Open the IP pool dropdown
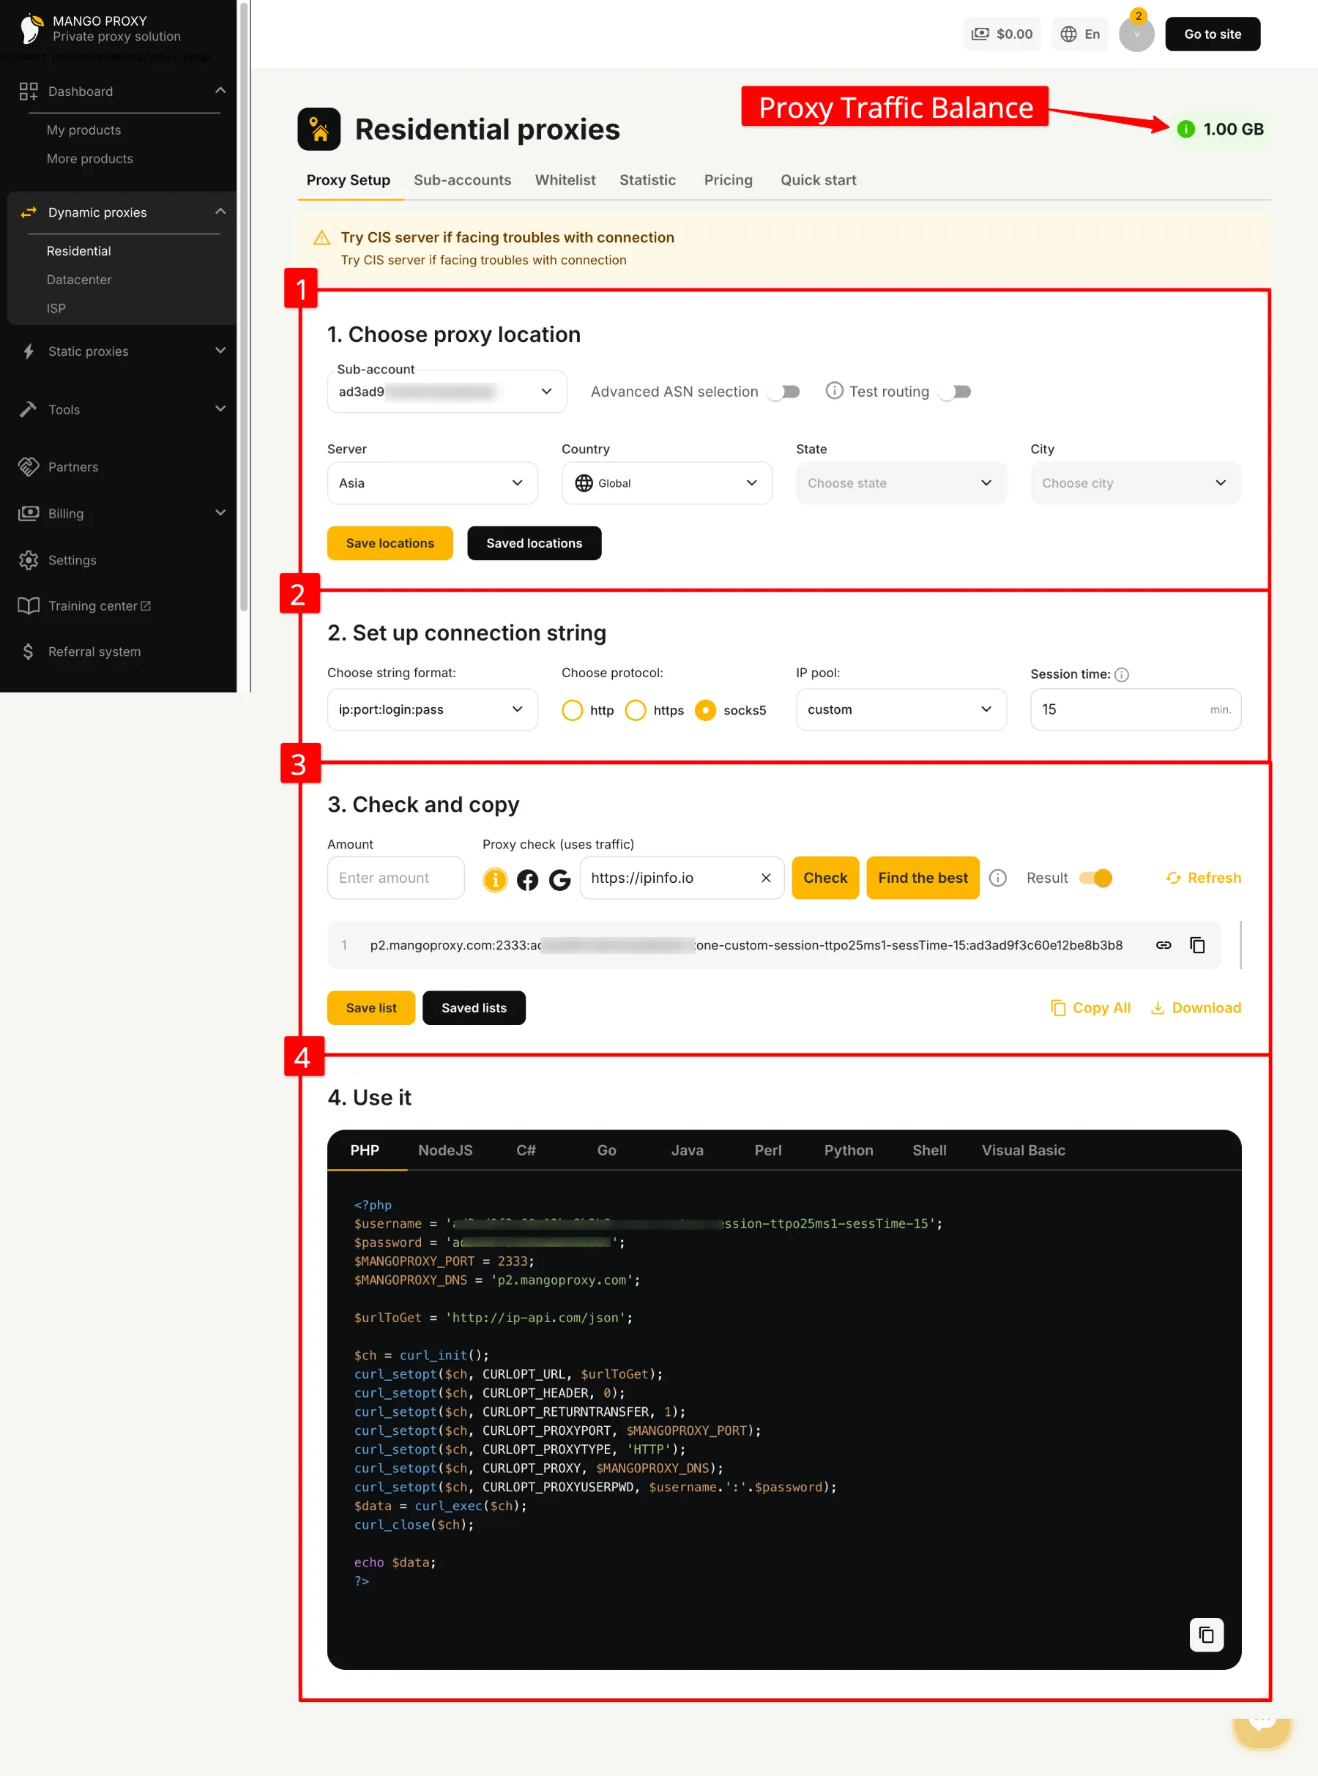The width and height of the screenshot is (1318, 1776). (x=901, y=710)
